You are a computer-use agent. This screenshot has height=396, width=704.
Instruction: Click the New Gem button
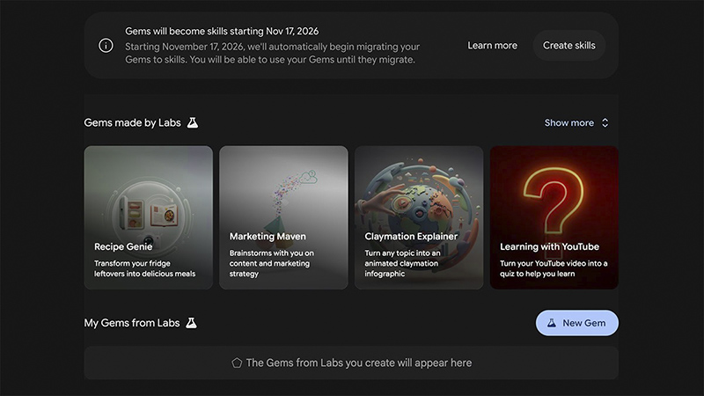[x=577, y=323]
